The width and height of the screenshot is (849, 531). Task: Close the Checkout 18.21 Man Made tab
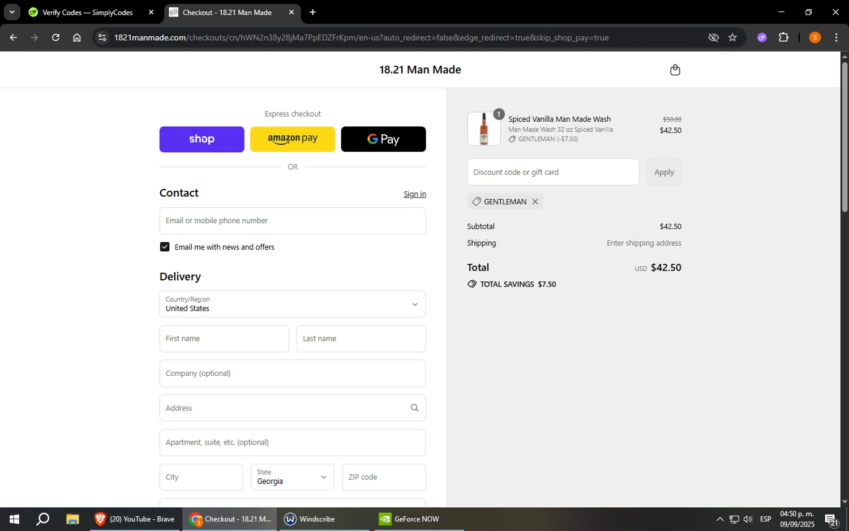[291, 12]
